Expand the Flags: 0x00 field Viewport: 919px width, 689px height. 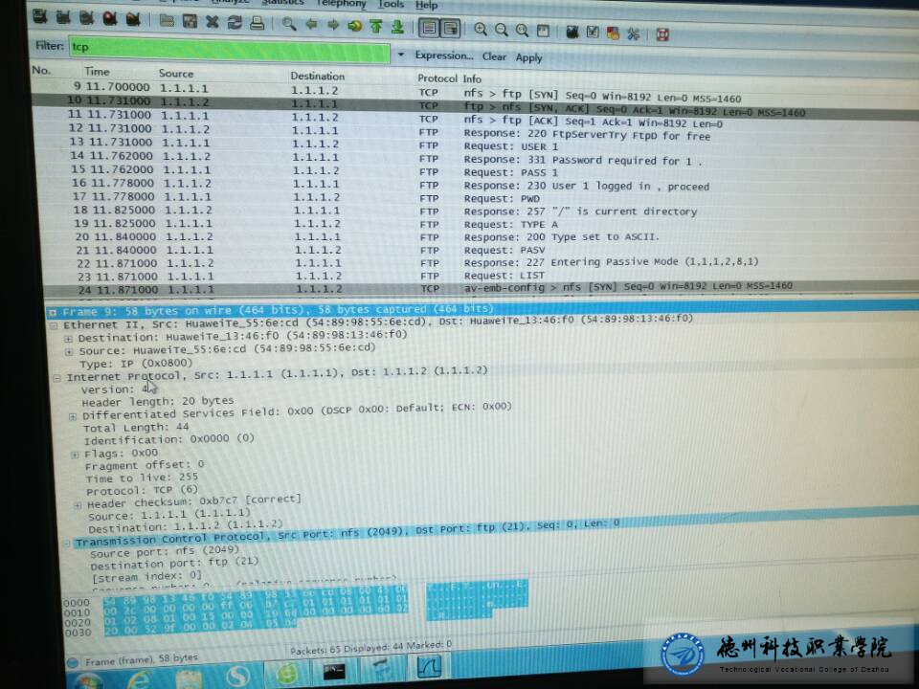[x=76, y=454]
